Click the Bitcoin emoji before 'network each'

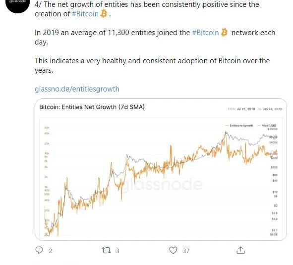click(x=224, y=33)
